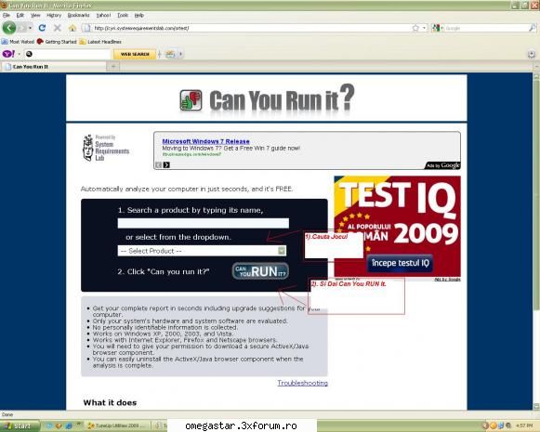Open the Most Visited bookmarks folder
Screen dimensions: 540x432
(x=18, y=42)
